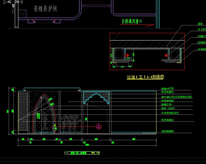Click the crossed box symbol in 脊椎养护间
Image resolution: width=206 pixels, height=164 pixels.
click(22, 14)
